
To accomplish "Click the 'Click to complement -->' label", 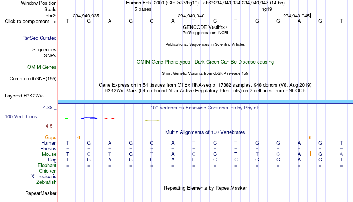I will 30,22.
